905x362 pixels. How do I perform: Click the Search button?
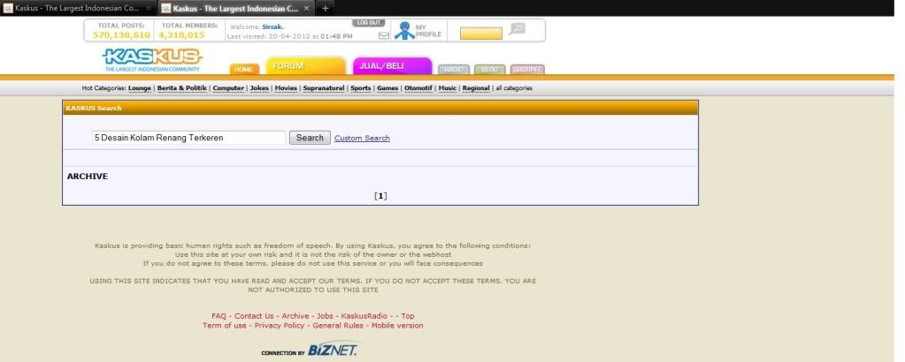pos(310,138)
